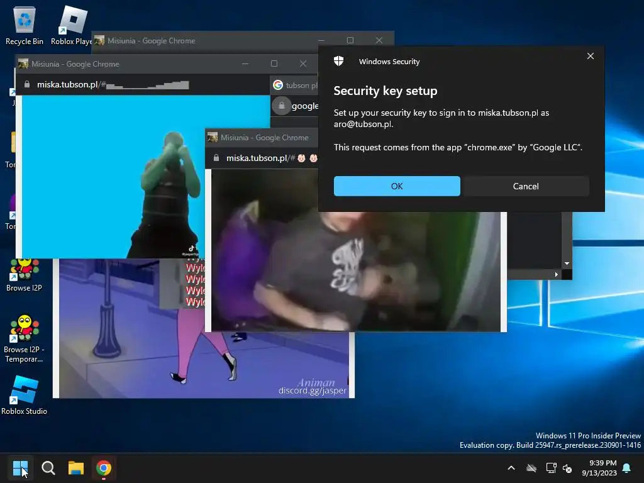This screenshot has width=644, height=483.
Task: Open the OneDrive cloud tray icon
Action: [531, 468]
